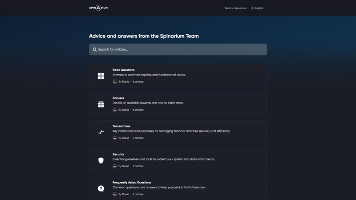Click the 'Key information and processes' description text
This screenshot has height=200, width=356.
pyautogui.click(x=171, y=131)
